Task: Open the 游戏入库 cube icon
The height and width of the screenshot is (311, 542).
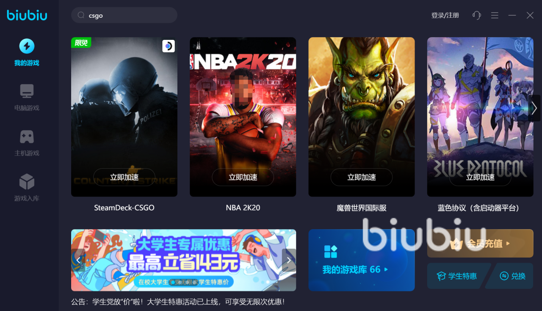Action: point(27,182)
